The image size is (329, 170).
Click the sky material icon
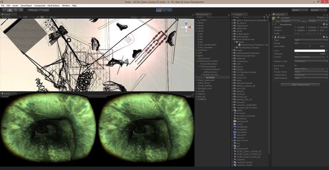(235, 143)
